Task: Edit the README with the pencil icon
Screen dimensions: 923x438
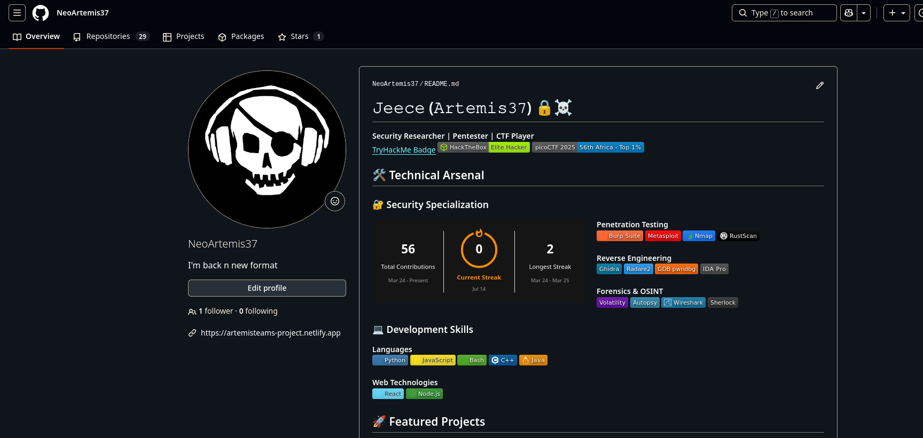Action: tap(820, 85)
